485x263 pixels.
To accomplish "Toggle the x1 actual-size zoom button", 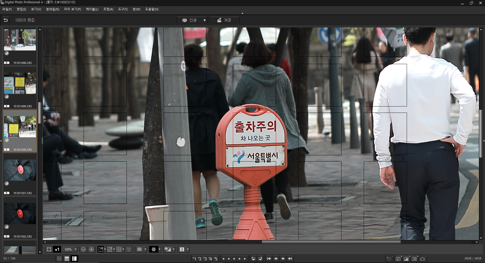I will click(x=57, y=249).
